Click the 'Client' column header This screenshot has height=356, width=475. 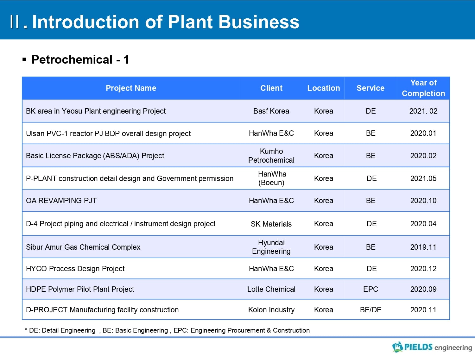click(271, 88)
